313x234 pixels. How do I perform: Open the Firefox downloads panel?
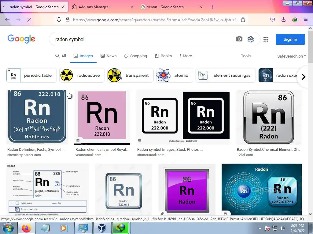click(x=283, y=19)
